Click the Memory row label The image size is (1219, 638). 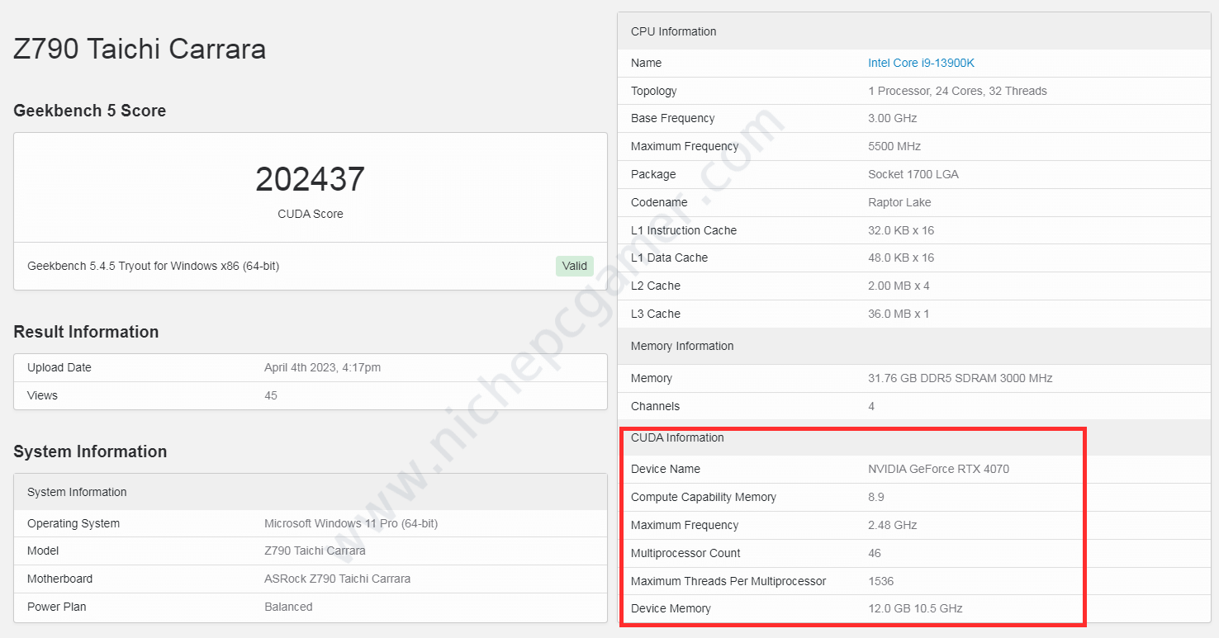tap(652, 378)
